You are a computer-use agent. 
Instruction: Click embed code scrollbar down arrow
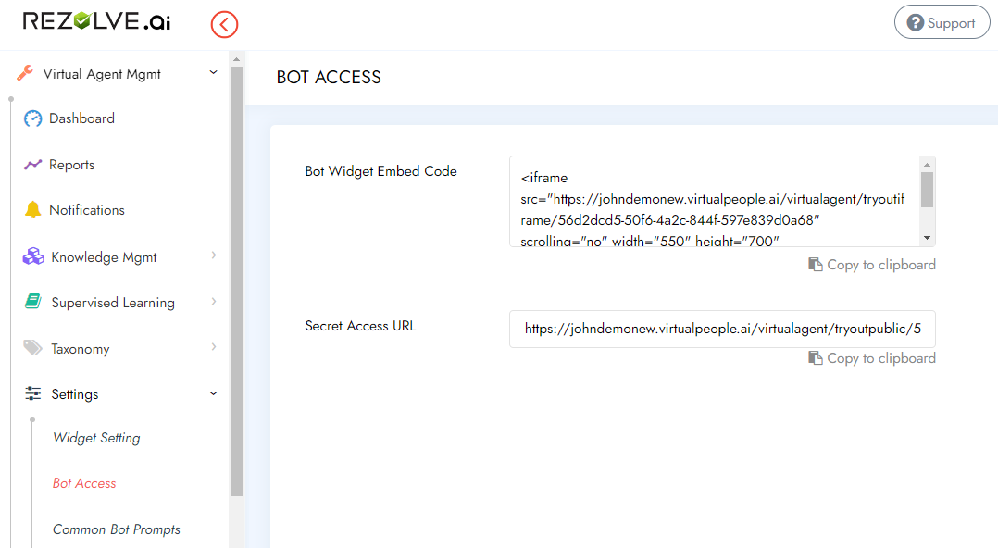[x=928, y=238]
